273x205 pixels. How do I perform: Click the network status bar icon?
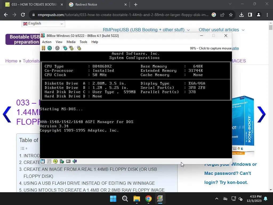pos(62,161)
